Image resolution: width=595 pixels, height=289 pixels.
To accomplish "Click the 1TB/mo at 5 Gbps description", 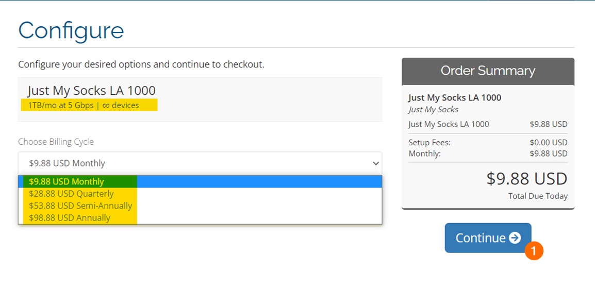I will 84,106.
